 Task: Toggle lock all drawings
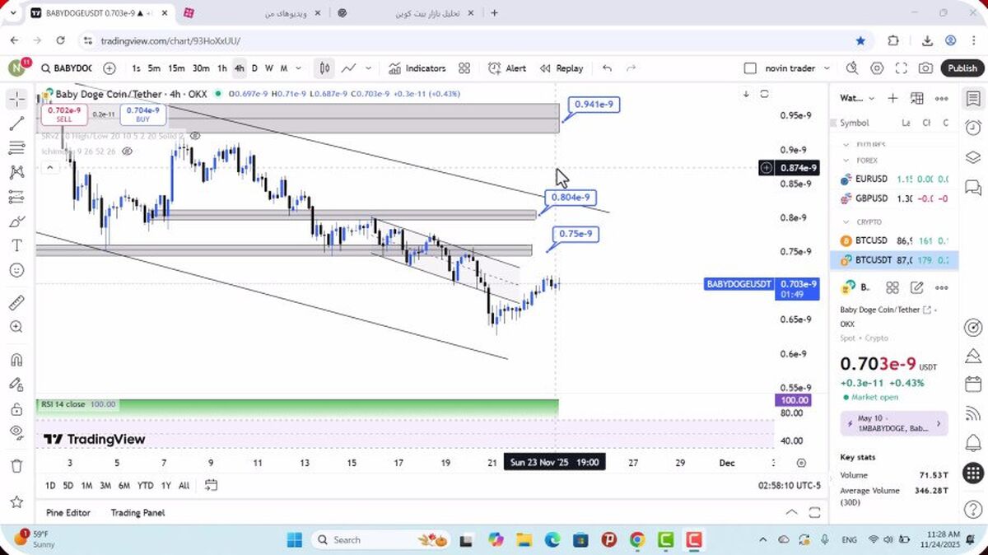[17, 409]
